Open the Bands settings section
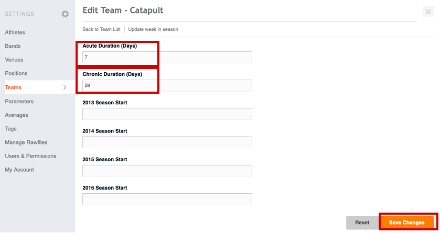This screenshot has height=233, width=440. pos(13,46)
